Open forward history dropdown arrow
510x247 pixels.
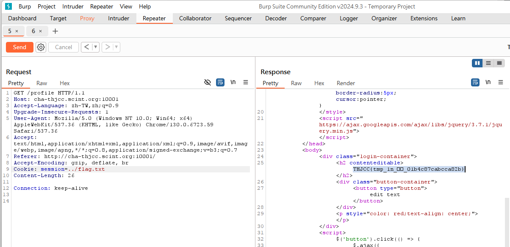[116, 47]
